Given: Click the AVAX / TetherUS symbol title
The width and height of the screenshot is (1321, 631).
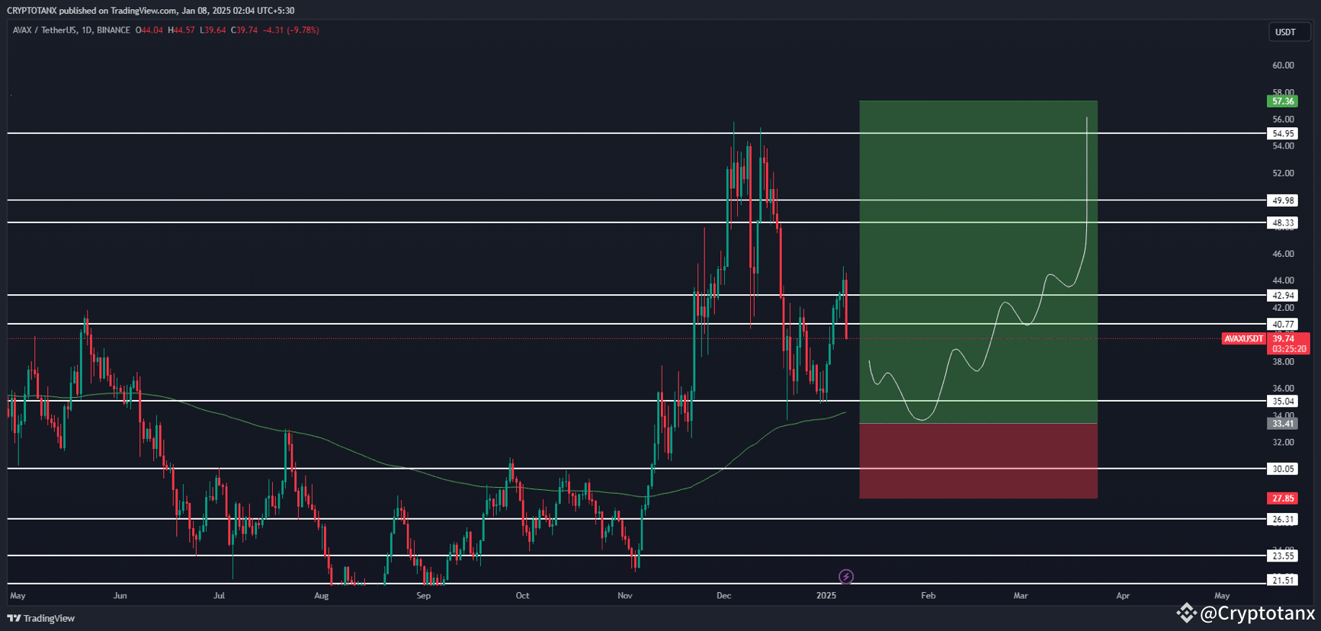Looking at the screenshot, I should pos(44,30).
